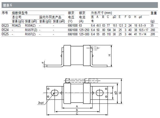
Task: Click the 熔断体型号 column header
Action: [x=20, y=13]
